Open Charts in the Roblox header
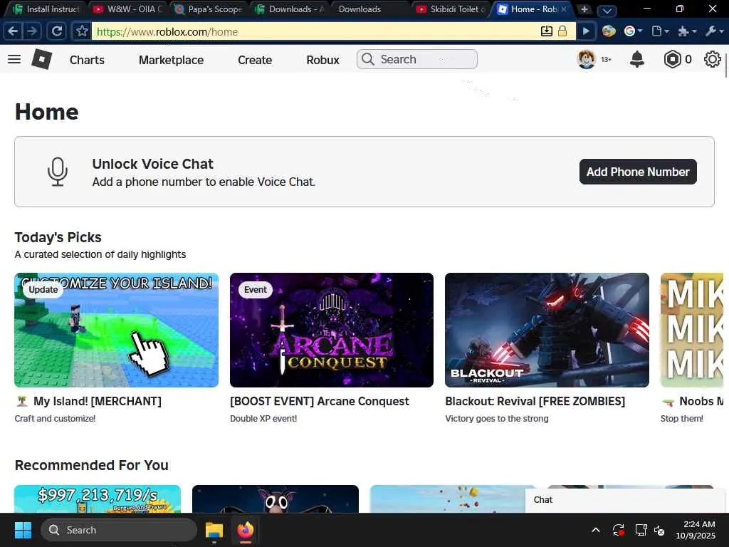This screenshot has width=729, height=547. [x=87, y=60]
